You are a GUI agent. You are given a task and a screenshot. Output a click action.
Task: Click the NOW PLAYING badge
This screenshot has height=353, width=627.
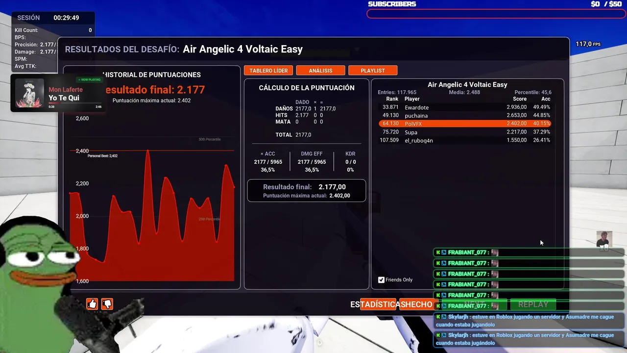point(89,79)
